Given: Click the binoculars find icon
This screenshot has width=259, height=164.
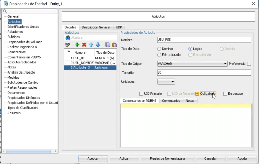Looking at the screenshot, I should point(68,38).
